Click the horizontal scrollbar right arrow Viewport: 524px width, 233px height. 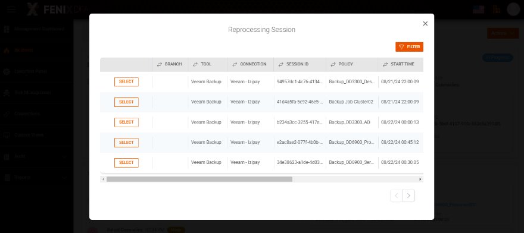click(420, 180)
